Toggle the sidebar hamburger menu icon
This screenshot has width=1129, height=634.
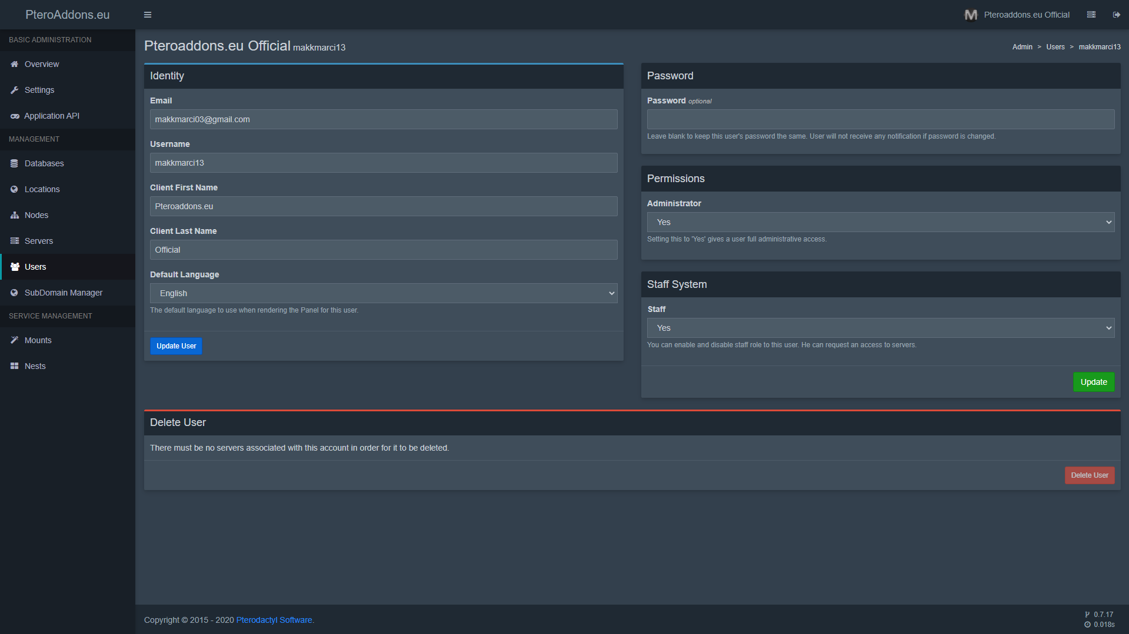(148, 15)
